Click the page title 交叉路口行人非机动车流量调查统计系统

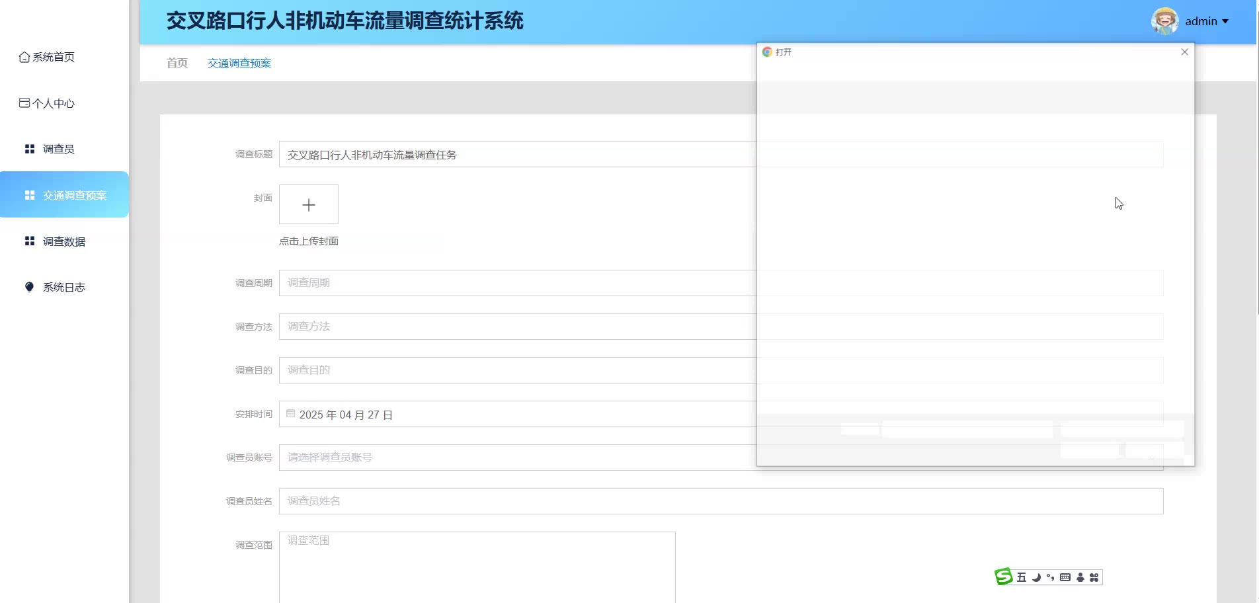[345, 21]
